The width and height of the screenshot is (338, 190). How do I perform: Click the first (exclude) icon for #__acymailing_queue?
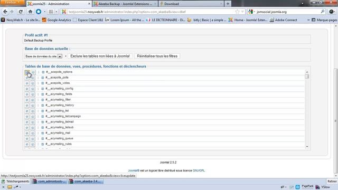point(27,139)
